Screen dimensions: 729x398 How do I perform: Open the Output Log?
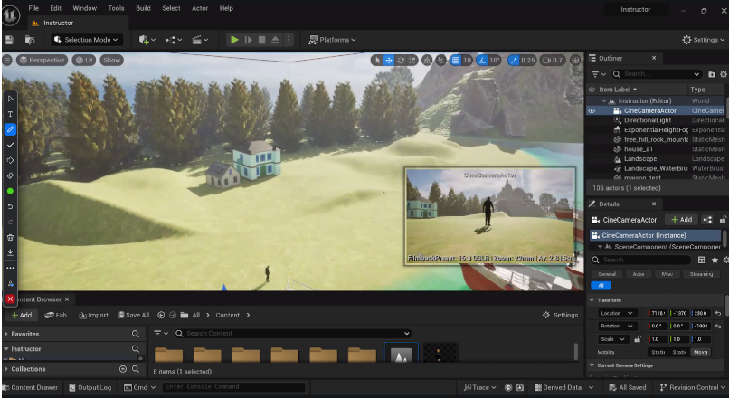pos(90,387)
